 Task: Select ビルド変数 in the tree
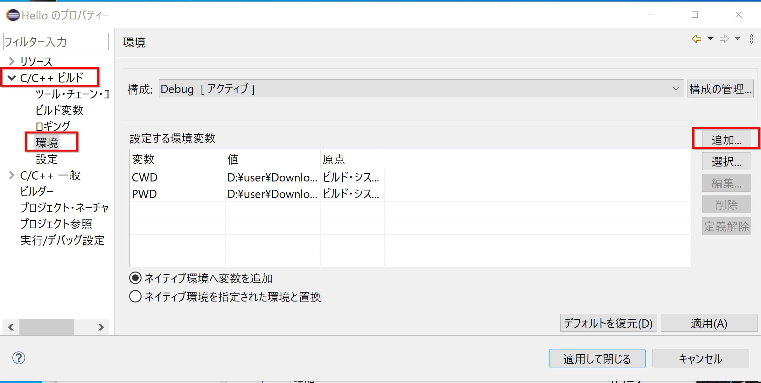coord(59,110)
